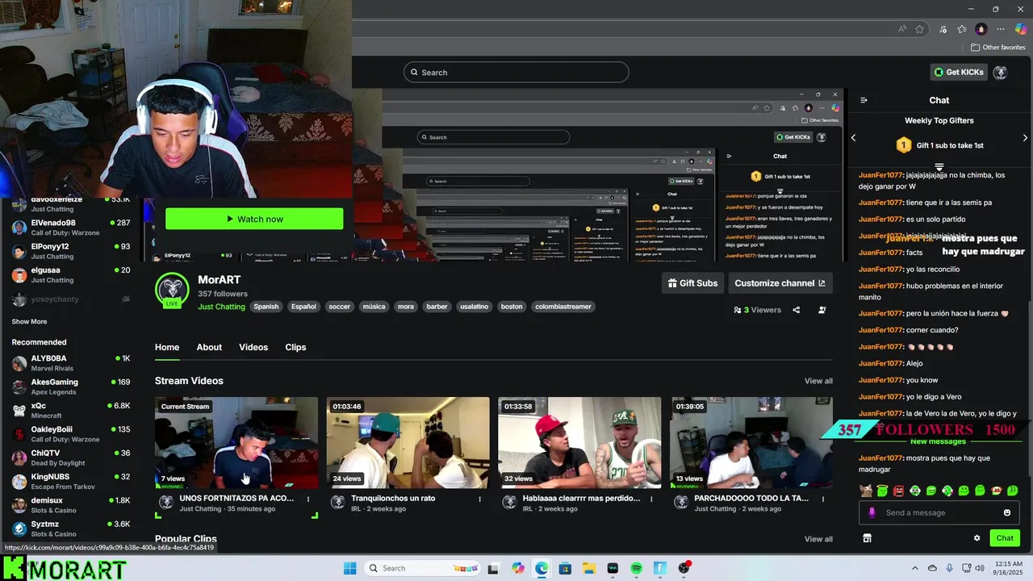Open File Explorer from the taskbar
The image size is (1033, 581).
(588, 568)
